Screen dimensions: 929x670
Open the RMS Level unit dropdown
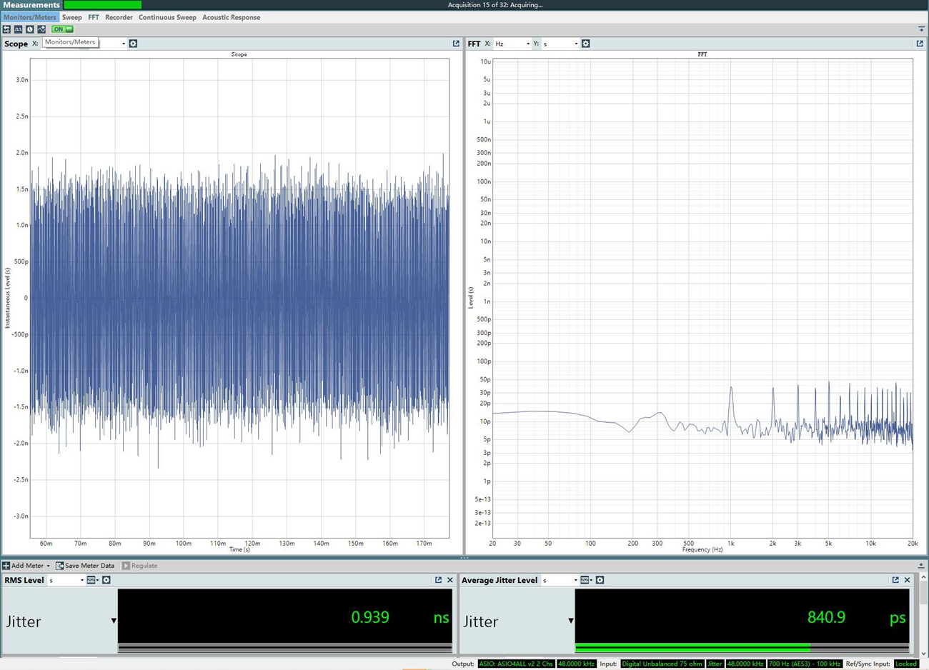tap(66, 580)
